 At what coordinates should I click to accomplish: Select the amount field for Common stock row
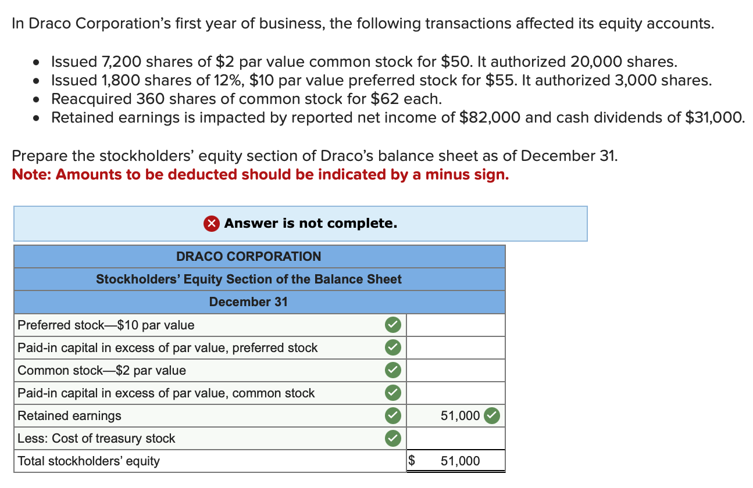[x=455, y=370]
